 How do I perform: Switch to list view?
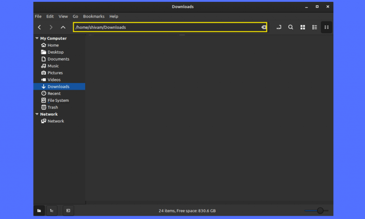pyautogui.click(x=314, y=27)
